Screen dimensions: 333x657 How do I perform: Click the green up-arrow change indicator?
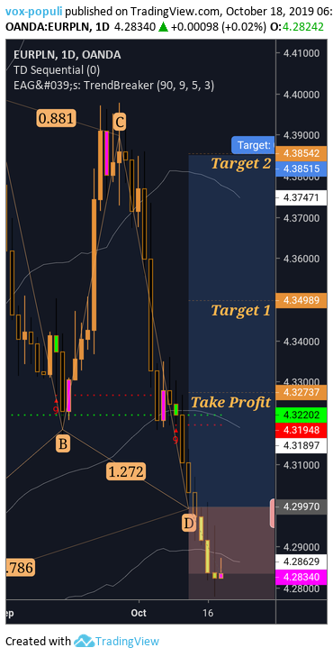(163, 27)
